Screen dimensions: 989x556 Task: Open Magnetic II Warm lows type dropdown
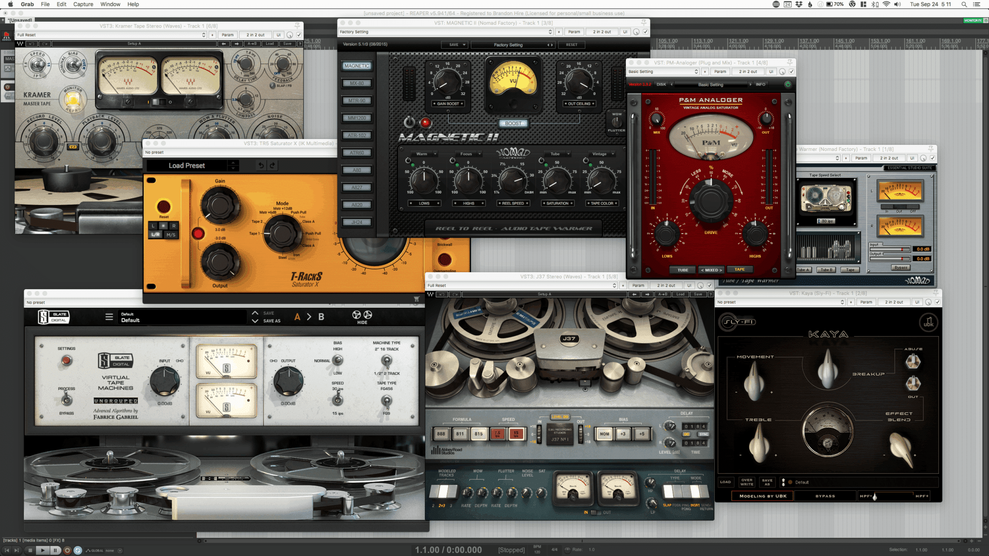coord(424,154)
